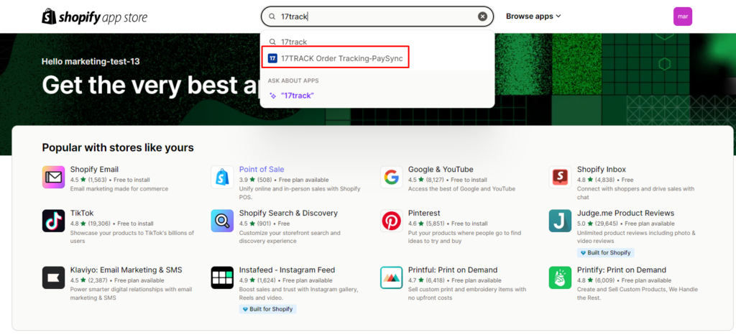The width and height of the screenshot is (736, 335).
Task: Click the Point of Sale app icon
Action: pyautogui.click(x=223, y=177)
